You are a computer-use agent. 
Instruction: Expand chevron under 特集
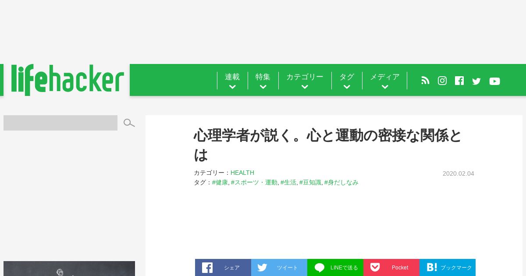tap(263, 87)
